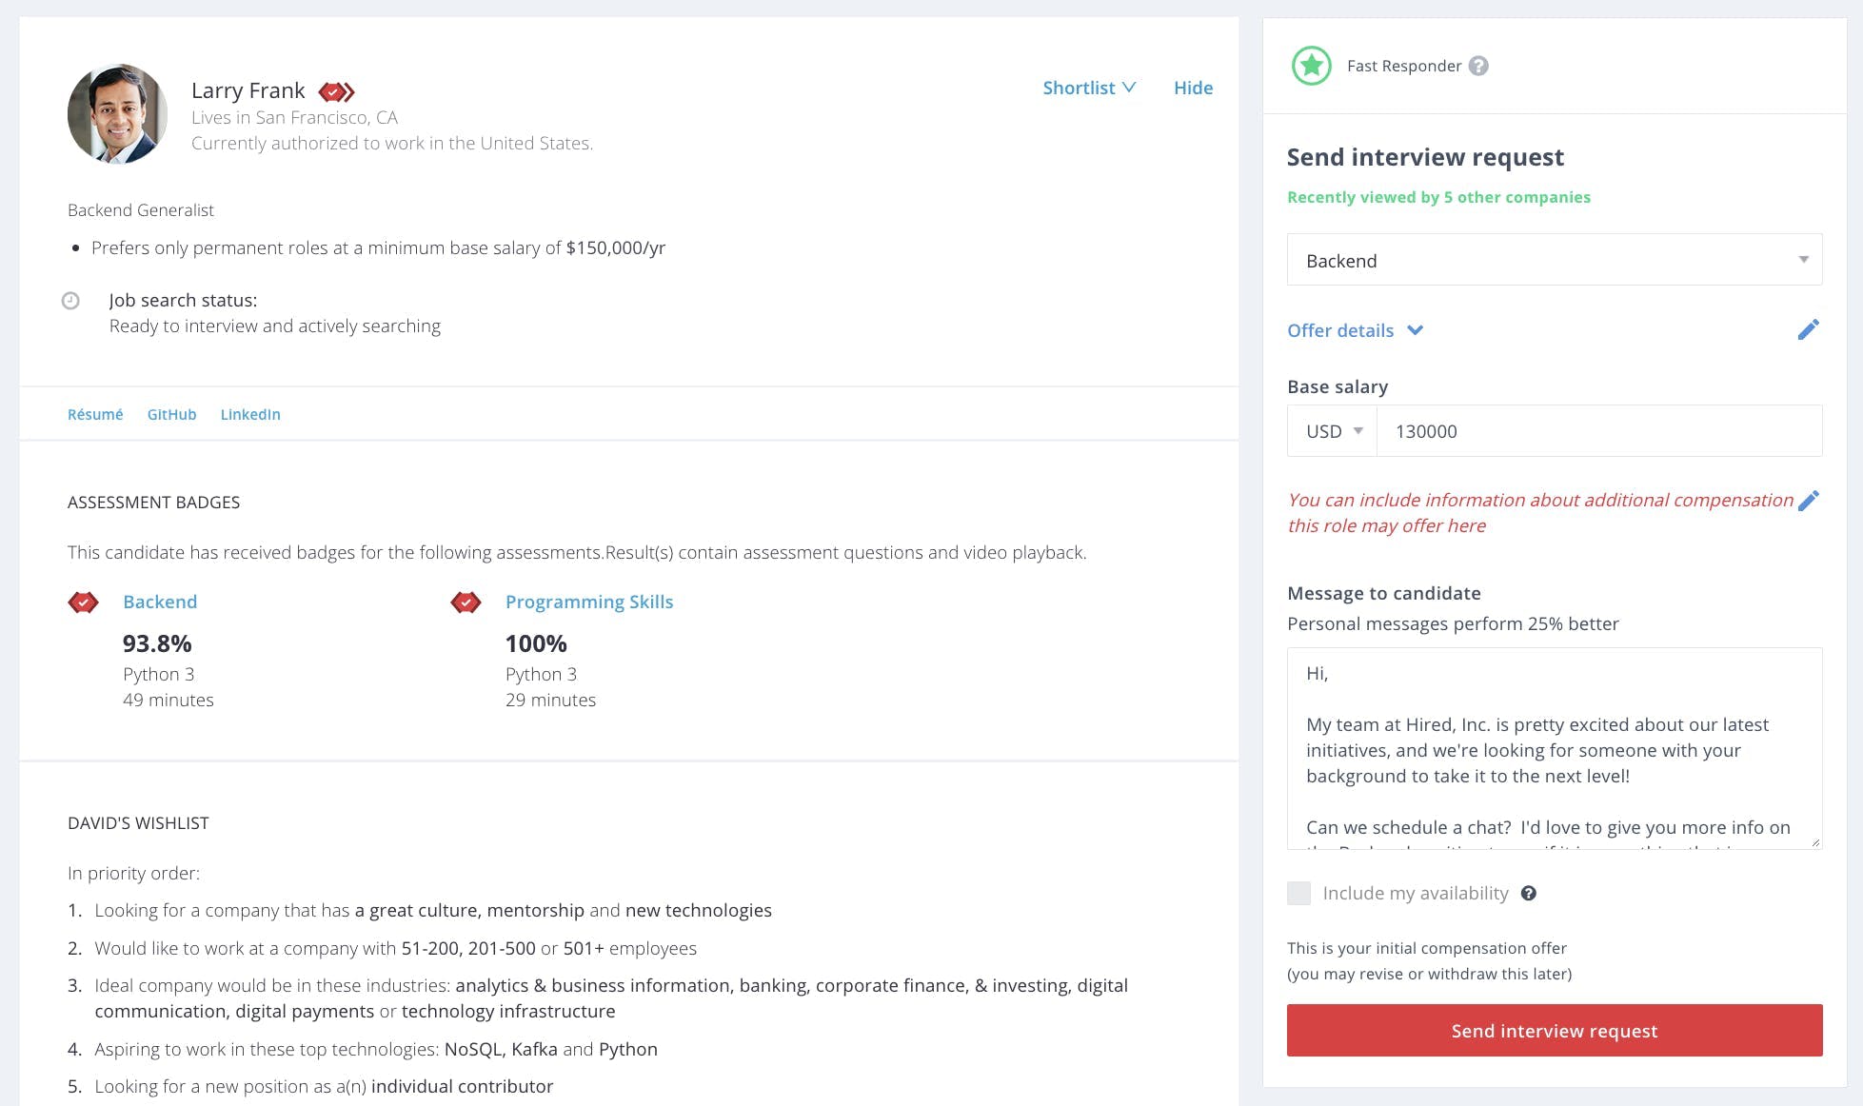View Larry's Résumé

(94, 414)
